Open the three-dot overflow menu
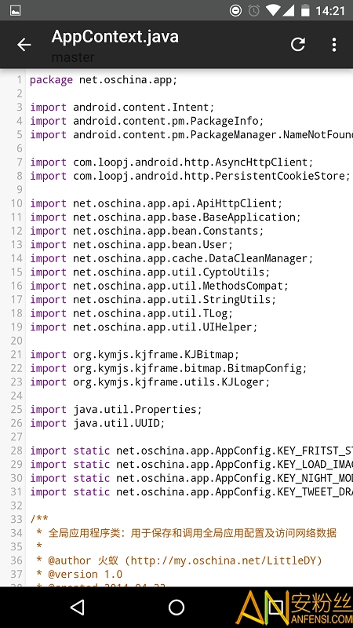This screenshot has width=353, height=628. 334,45
